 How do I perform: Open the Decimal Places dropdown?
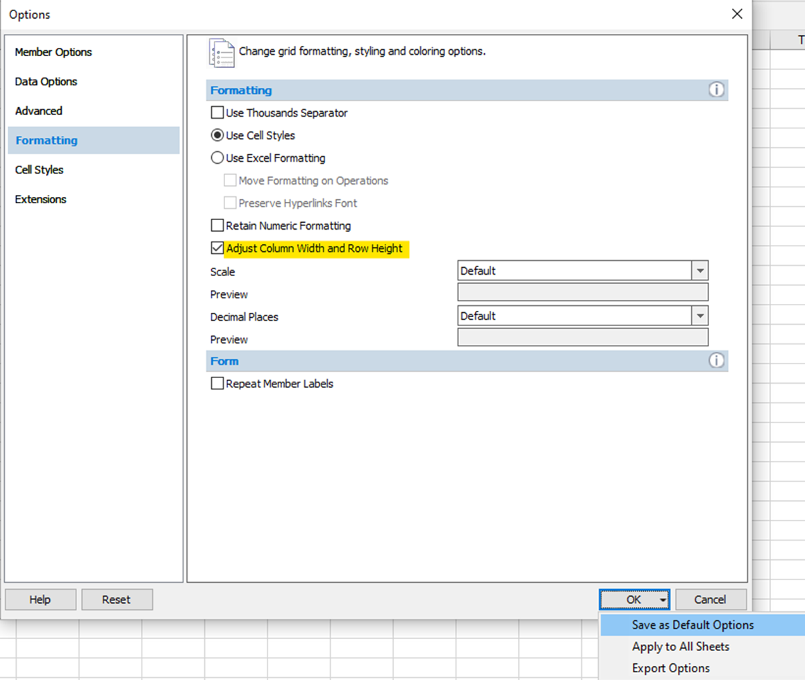tap(699, 316)
